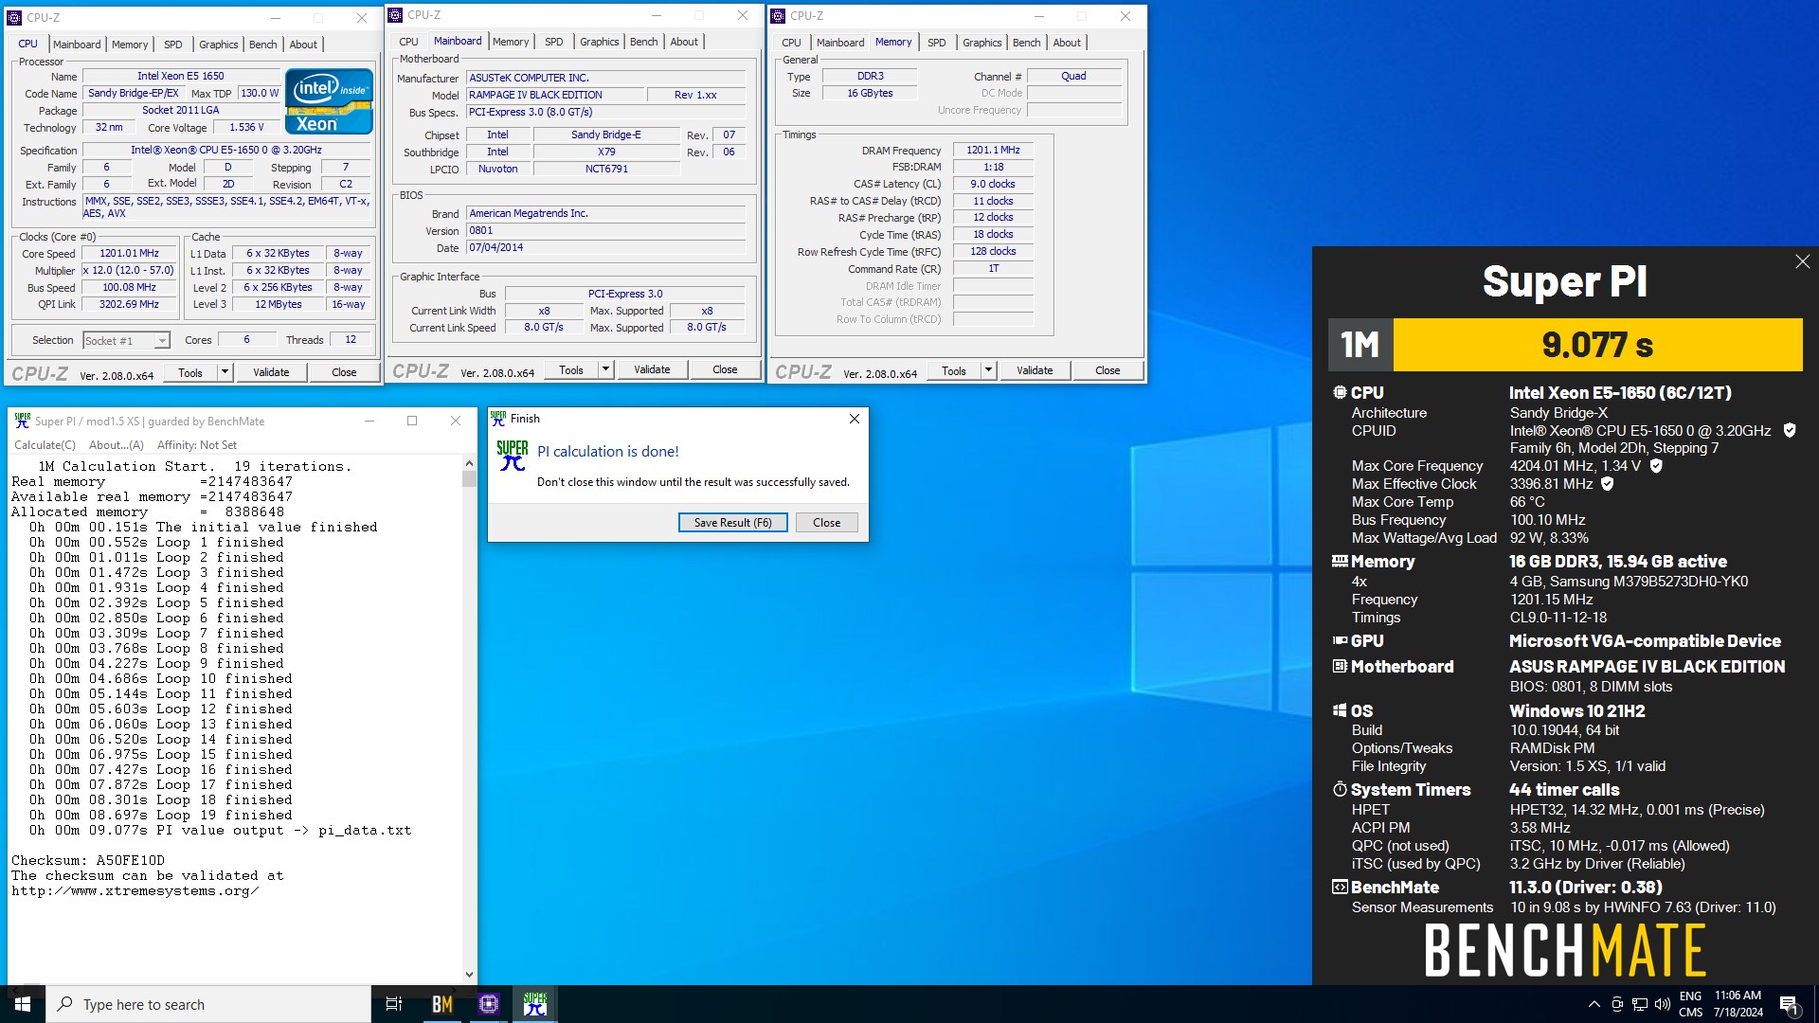Click the GPU section icon in BenchMate
The width and height of the screenshot is (1819, 1023).
[x=1340, y=641]
